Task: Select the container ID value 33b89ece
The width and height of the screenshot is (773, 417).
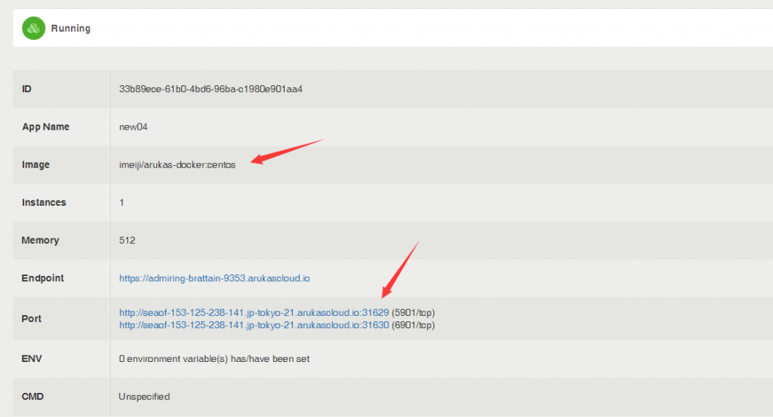Action: point(211,89)
